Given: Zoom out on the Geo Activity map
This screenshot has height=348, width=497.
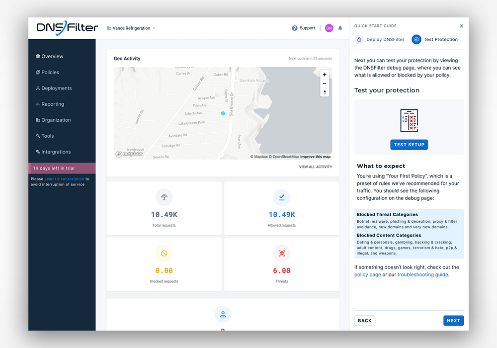Looking at the screenshot, I should [x=324, y=83].
